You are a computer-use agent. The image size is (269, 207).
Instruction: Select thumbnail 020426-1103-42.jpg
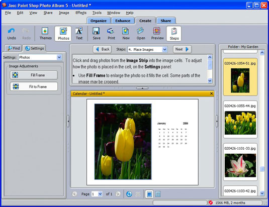(x=240, y=191)
